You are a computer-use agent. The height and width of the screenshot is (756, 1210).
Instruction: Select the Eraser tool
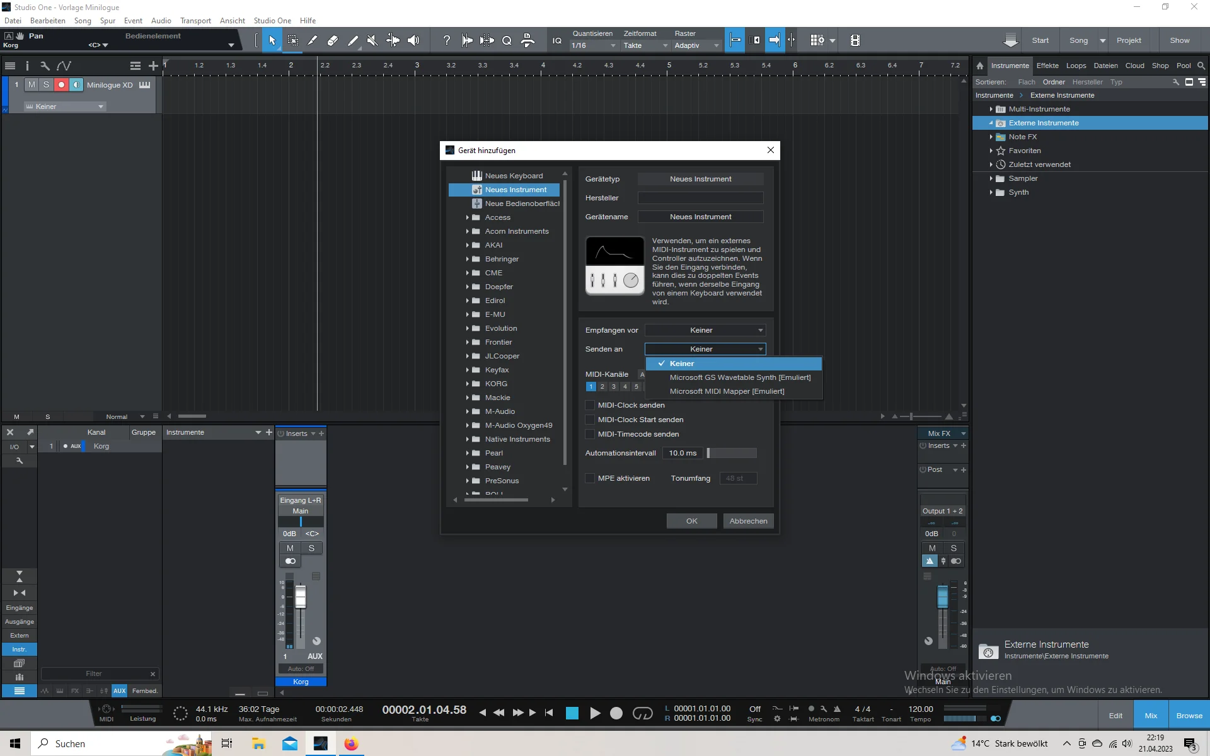pos(333,40)
